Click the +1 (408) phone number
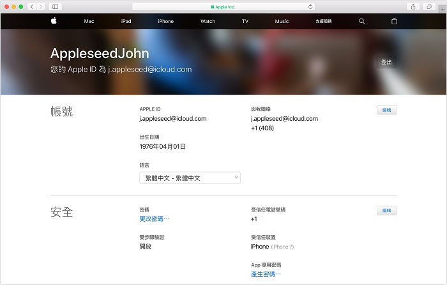This screenshot has height=285, width=447. pyautogui.click(x=262, y=128)
